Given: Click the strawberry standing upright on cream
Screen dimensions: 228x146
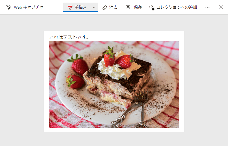Looking at the screenshot, I should point(109,57).
